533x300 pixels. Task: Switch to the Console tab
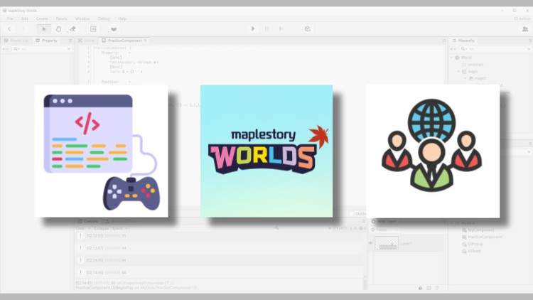coord(88,221)
